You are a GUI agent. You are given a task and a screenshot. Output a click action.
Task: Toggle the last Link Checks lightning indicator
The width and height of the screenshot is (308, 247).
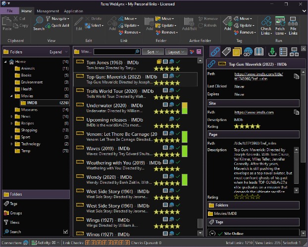(127, 243)
